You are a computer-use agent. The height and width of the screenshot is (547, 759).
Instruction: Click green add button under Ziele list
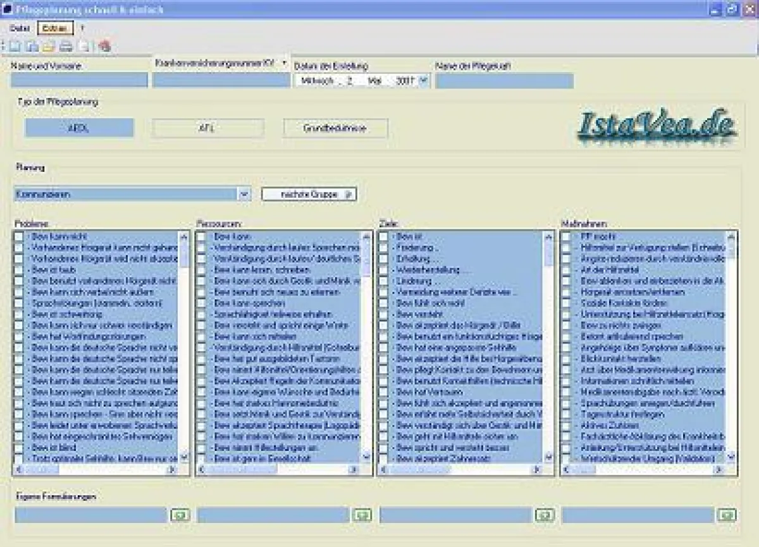tap(544, 515)
